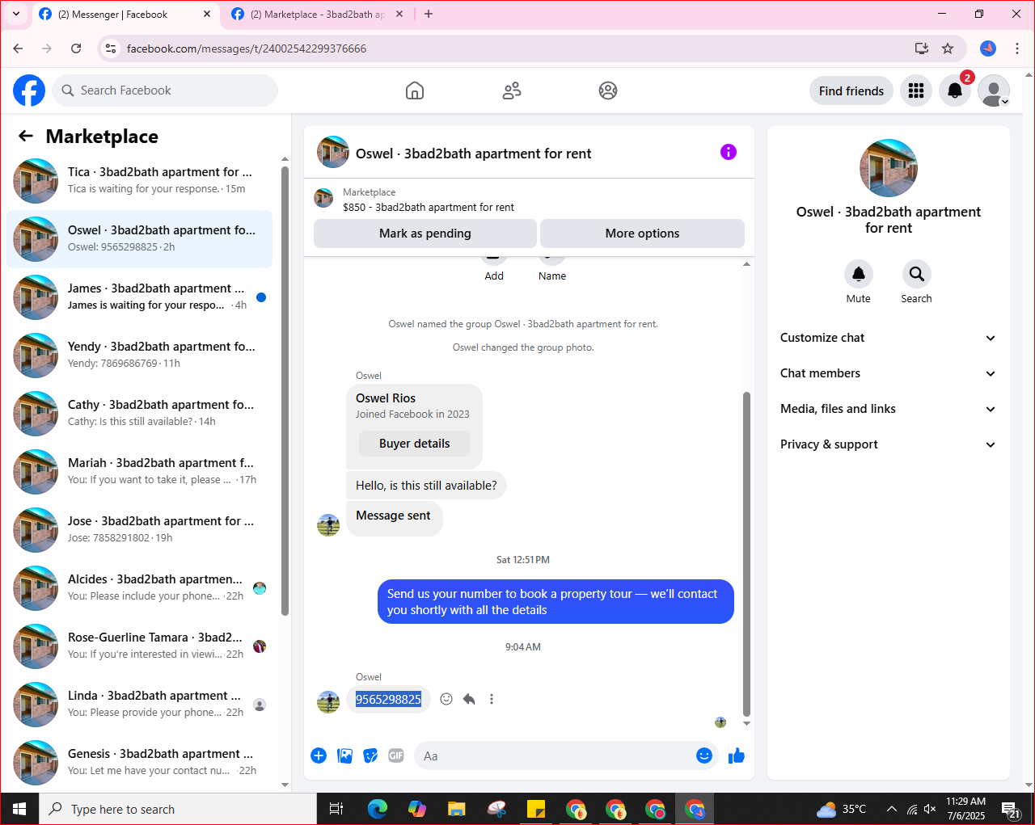Click Find friends button
This screenshot has height=825, width=1035.
point(851,90)
